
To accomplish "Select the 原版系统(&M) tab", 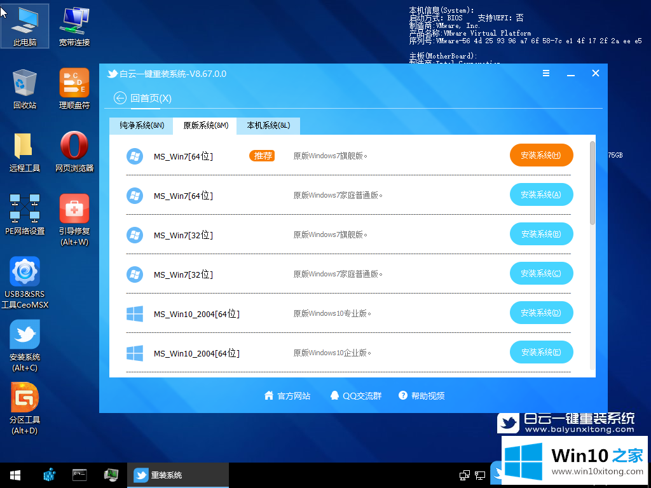I will [x=205, y=126].
